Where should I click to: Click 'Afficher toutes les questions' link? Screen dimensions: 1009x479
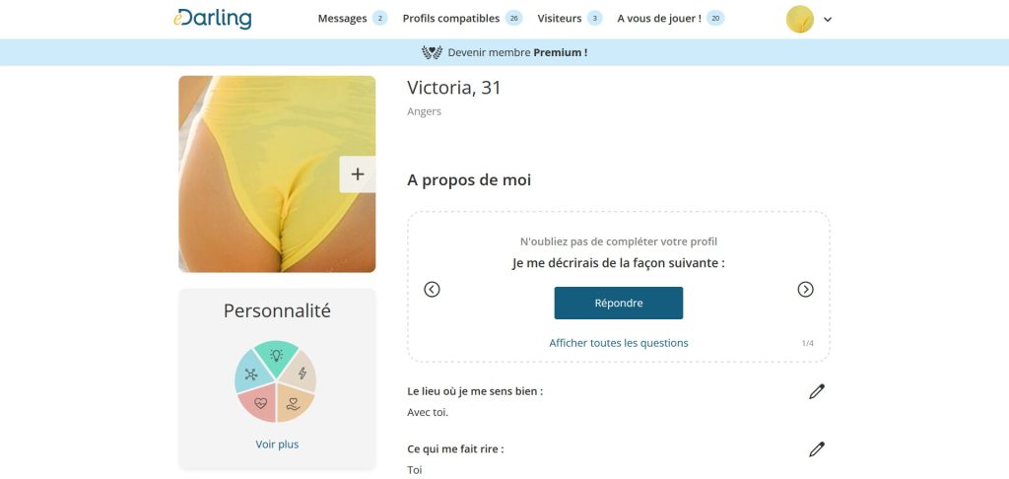(619, 343)
